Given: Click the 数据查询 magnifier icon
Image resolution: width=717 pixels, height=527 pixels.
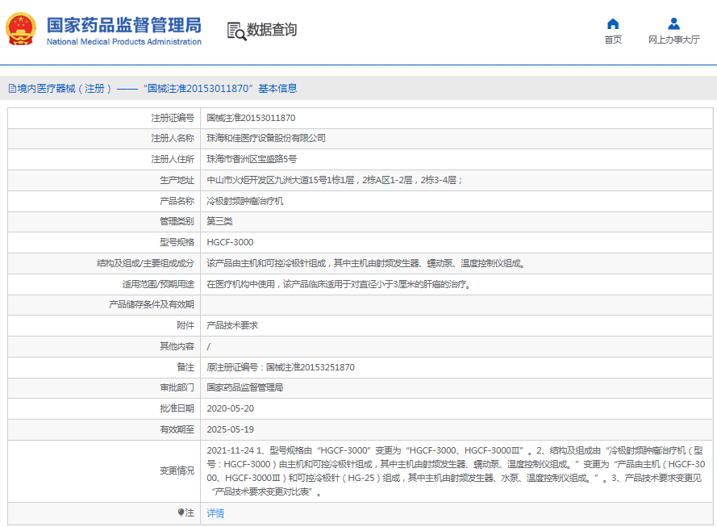Looking at the screenshot, I should point(236,31).
